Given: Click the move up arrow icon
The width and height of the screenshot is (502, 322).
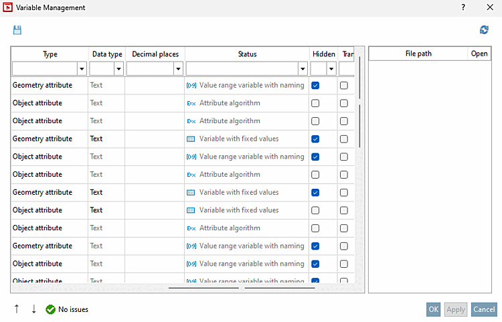Looking at the screenshot, I should point(16,309).
